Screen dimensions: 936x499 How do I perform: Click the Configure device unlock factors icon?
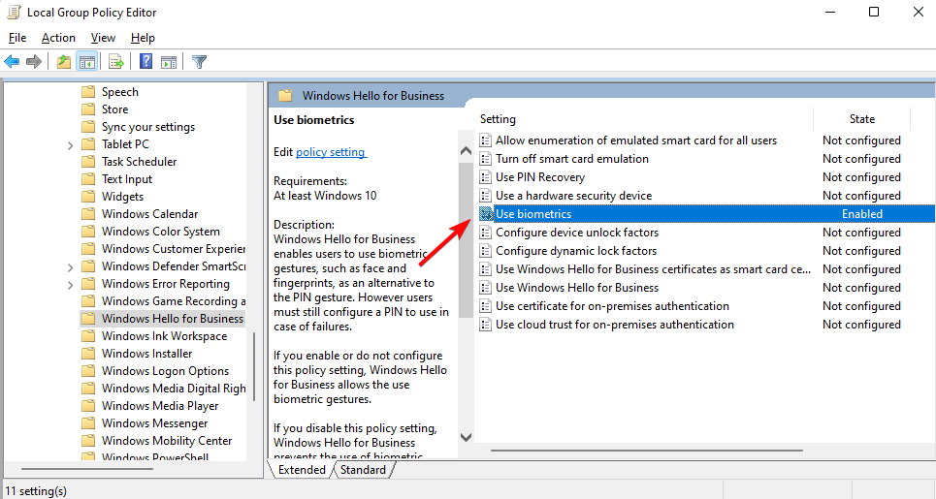pyautogui.click(x=486, y=233)
